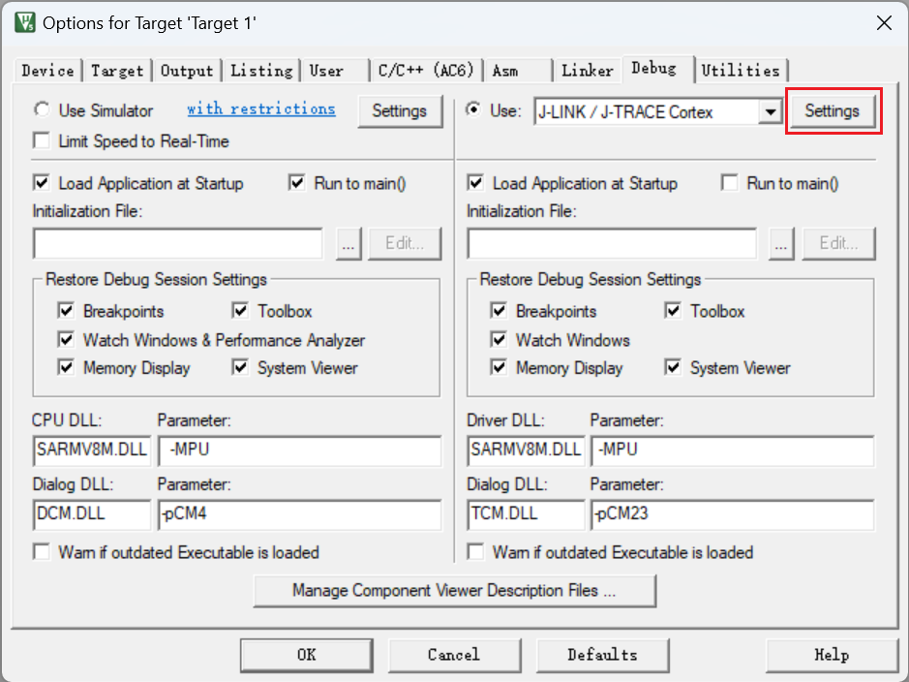Open the Listing tab
Viewport: 909px width, 682px height.
(x=261, y=71)
